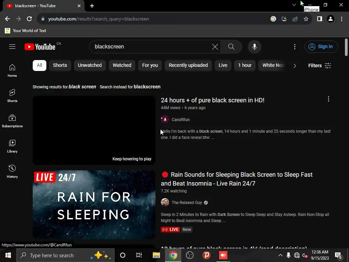Select the Watched filter chip

pyautogui.click(x=122, y=65)
